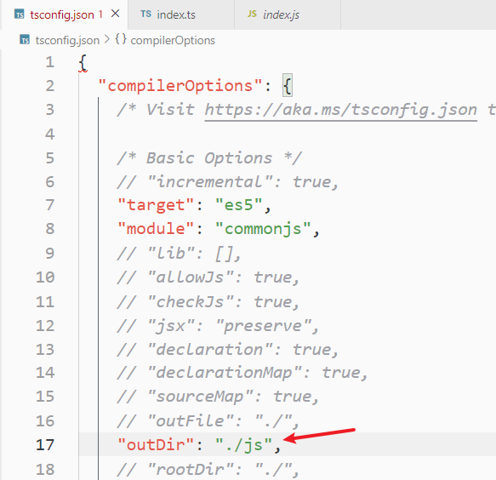Click line number 2 in gutter

click(49, 86)
